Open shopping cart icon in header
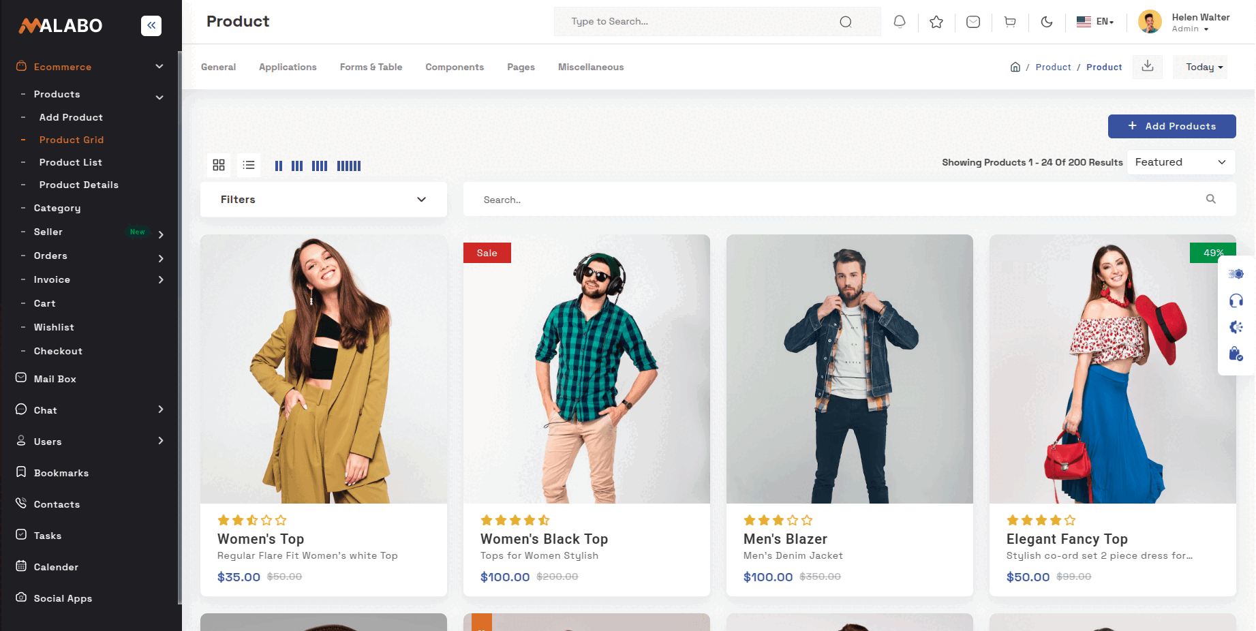This screenshot has width=1256, height=631. [x=1010, y=22]
